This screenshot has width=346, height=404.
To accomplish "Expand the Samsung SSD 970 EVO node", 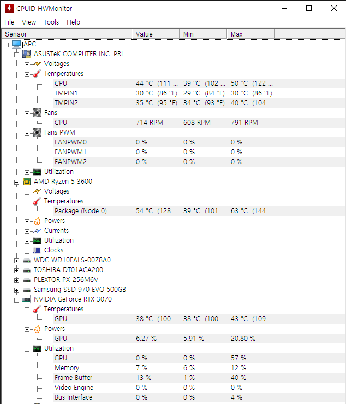I will [16, 290].
